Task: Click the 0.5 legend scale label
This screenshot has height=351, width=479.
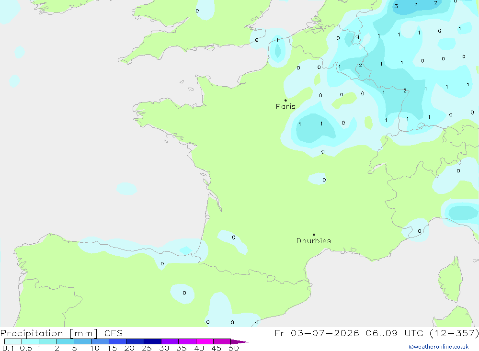Action: pos(26,348)
